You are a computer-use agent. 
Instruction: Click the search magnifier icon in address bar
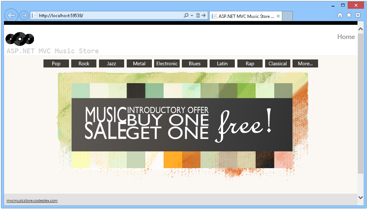tap(186, 15)
